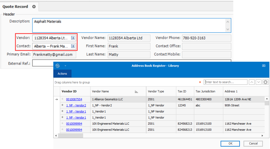Select the Quote Record tab
Viewport: 270px width, 149px height.
[15, 6]
